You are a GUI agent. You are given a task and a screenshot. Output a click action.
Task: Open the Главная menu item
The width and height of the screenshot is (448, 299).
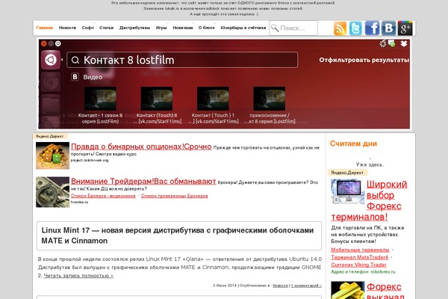(x=45, y=28)
